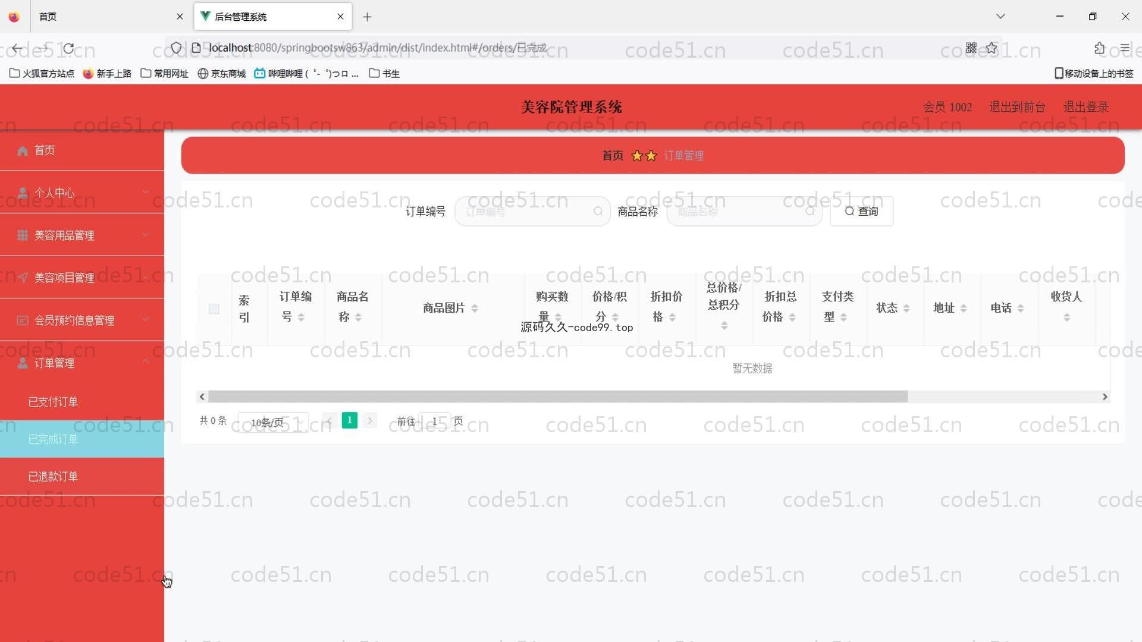Click the shield tracking protection icon
Screen dimensions: 1142x642
[176, 48]
